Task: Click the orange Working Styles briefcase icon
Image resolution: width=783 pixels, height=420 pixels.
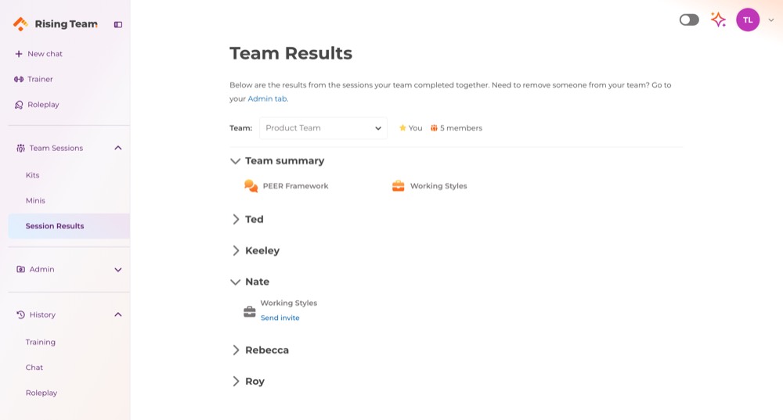Action: [x=398, y=186]
